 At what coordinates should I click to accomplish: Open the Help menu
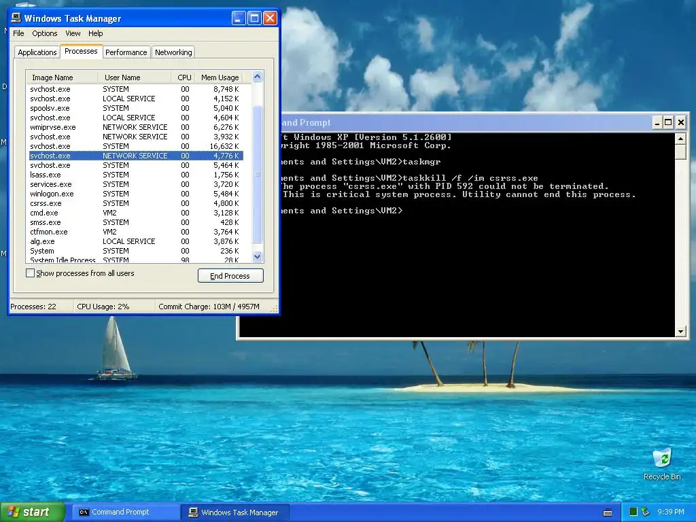(95, 33)
